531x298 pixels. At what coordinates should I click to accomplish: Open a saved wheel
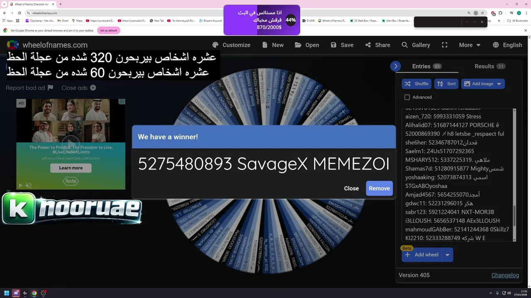pos(307,45)
